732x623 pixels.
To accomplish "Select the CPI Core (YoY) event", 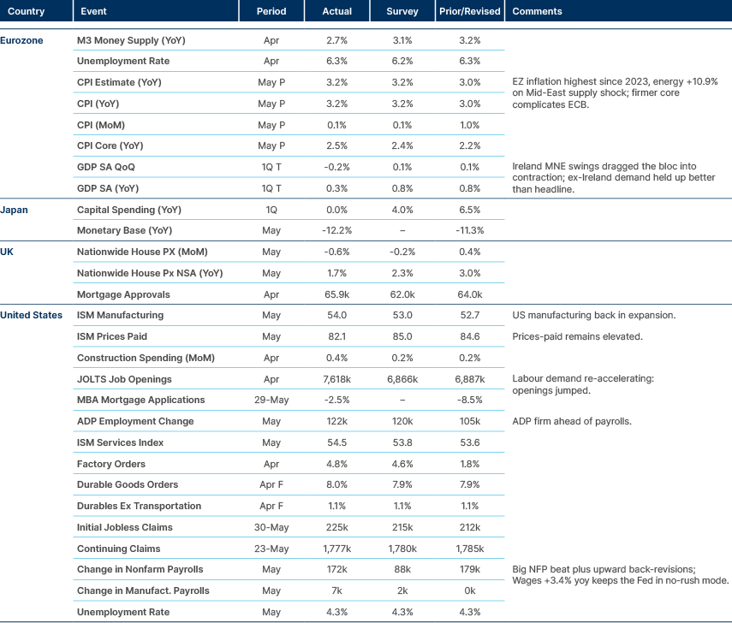I will (110, 145).
